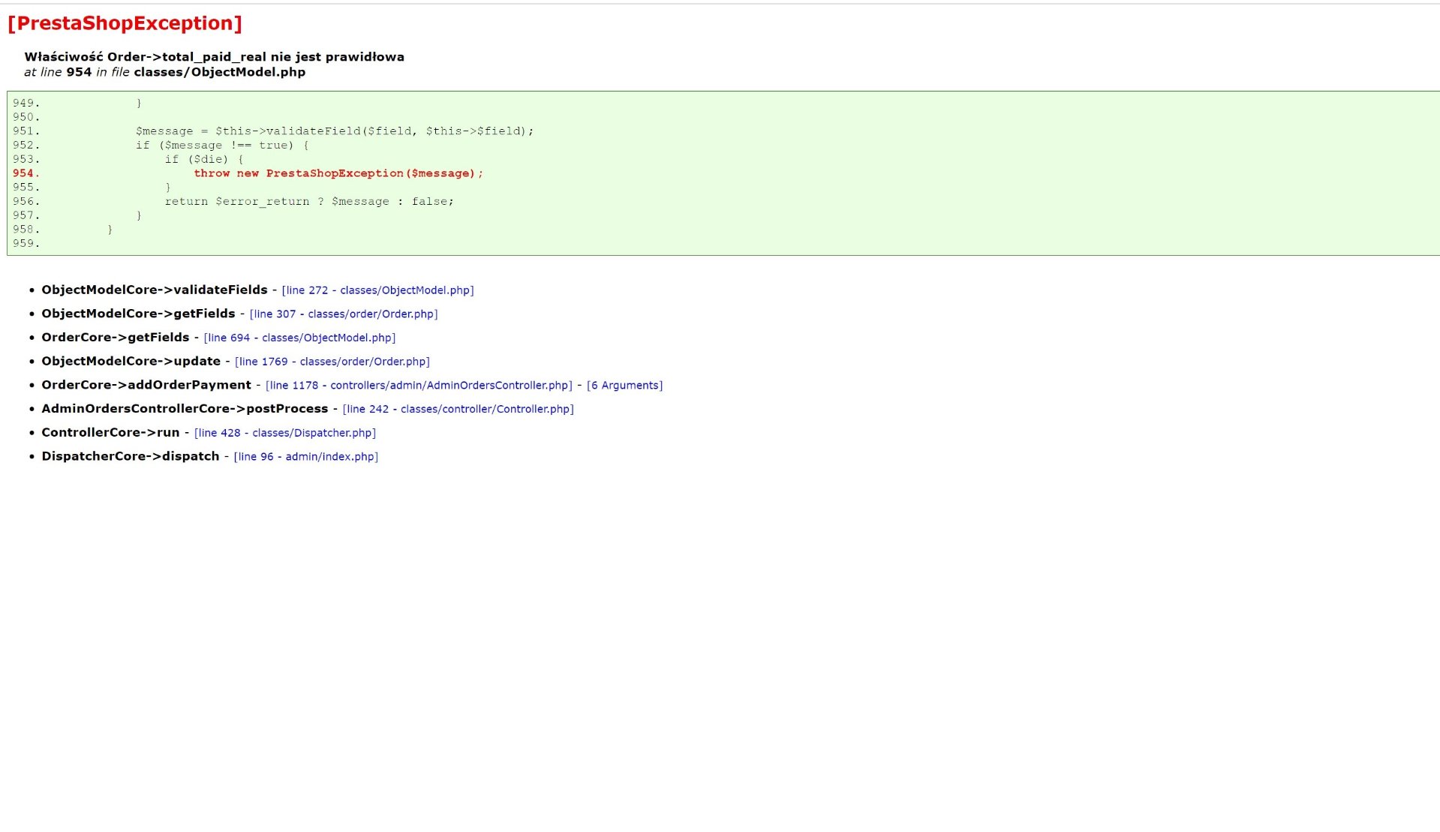Screen dimensions: 1440x832
Task: Open the line 307 classes/order/Order.php link
Action: tap(344, 314)
